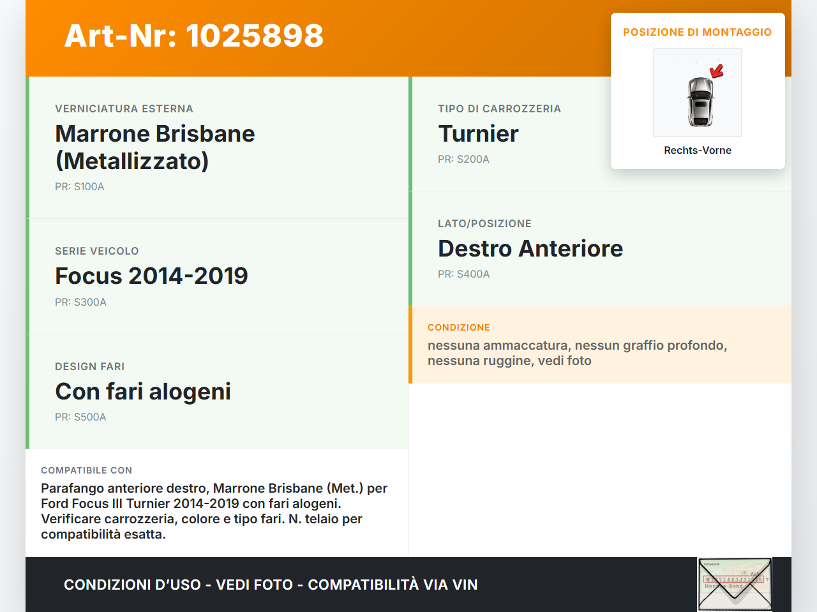The image size is (817, 612).
Task: Click the PR: S300A code
Action: coord(81,302)
